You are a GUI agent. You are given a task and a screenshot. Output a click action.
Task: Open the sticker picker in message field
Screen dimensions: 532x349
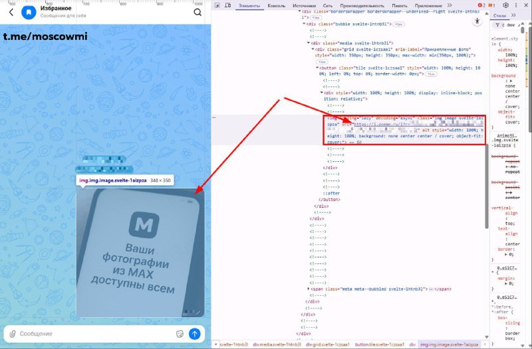point(180,334)
